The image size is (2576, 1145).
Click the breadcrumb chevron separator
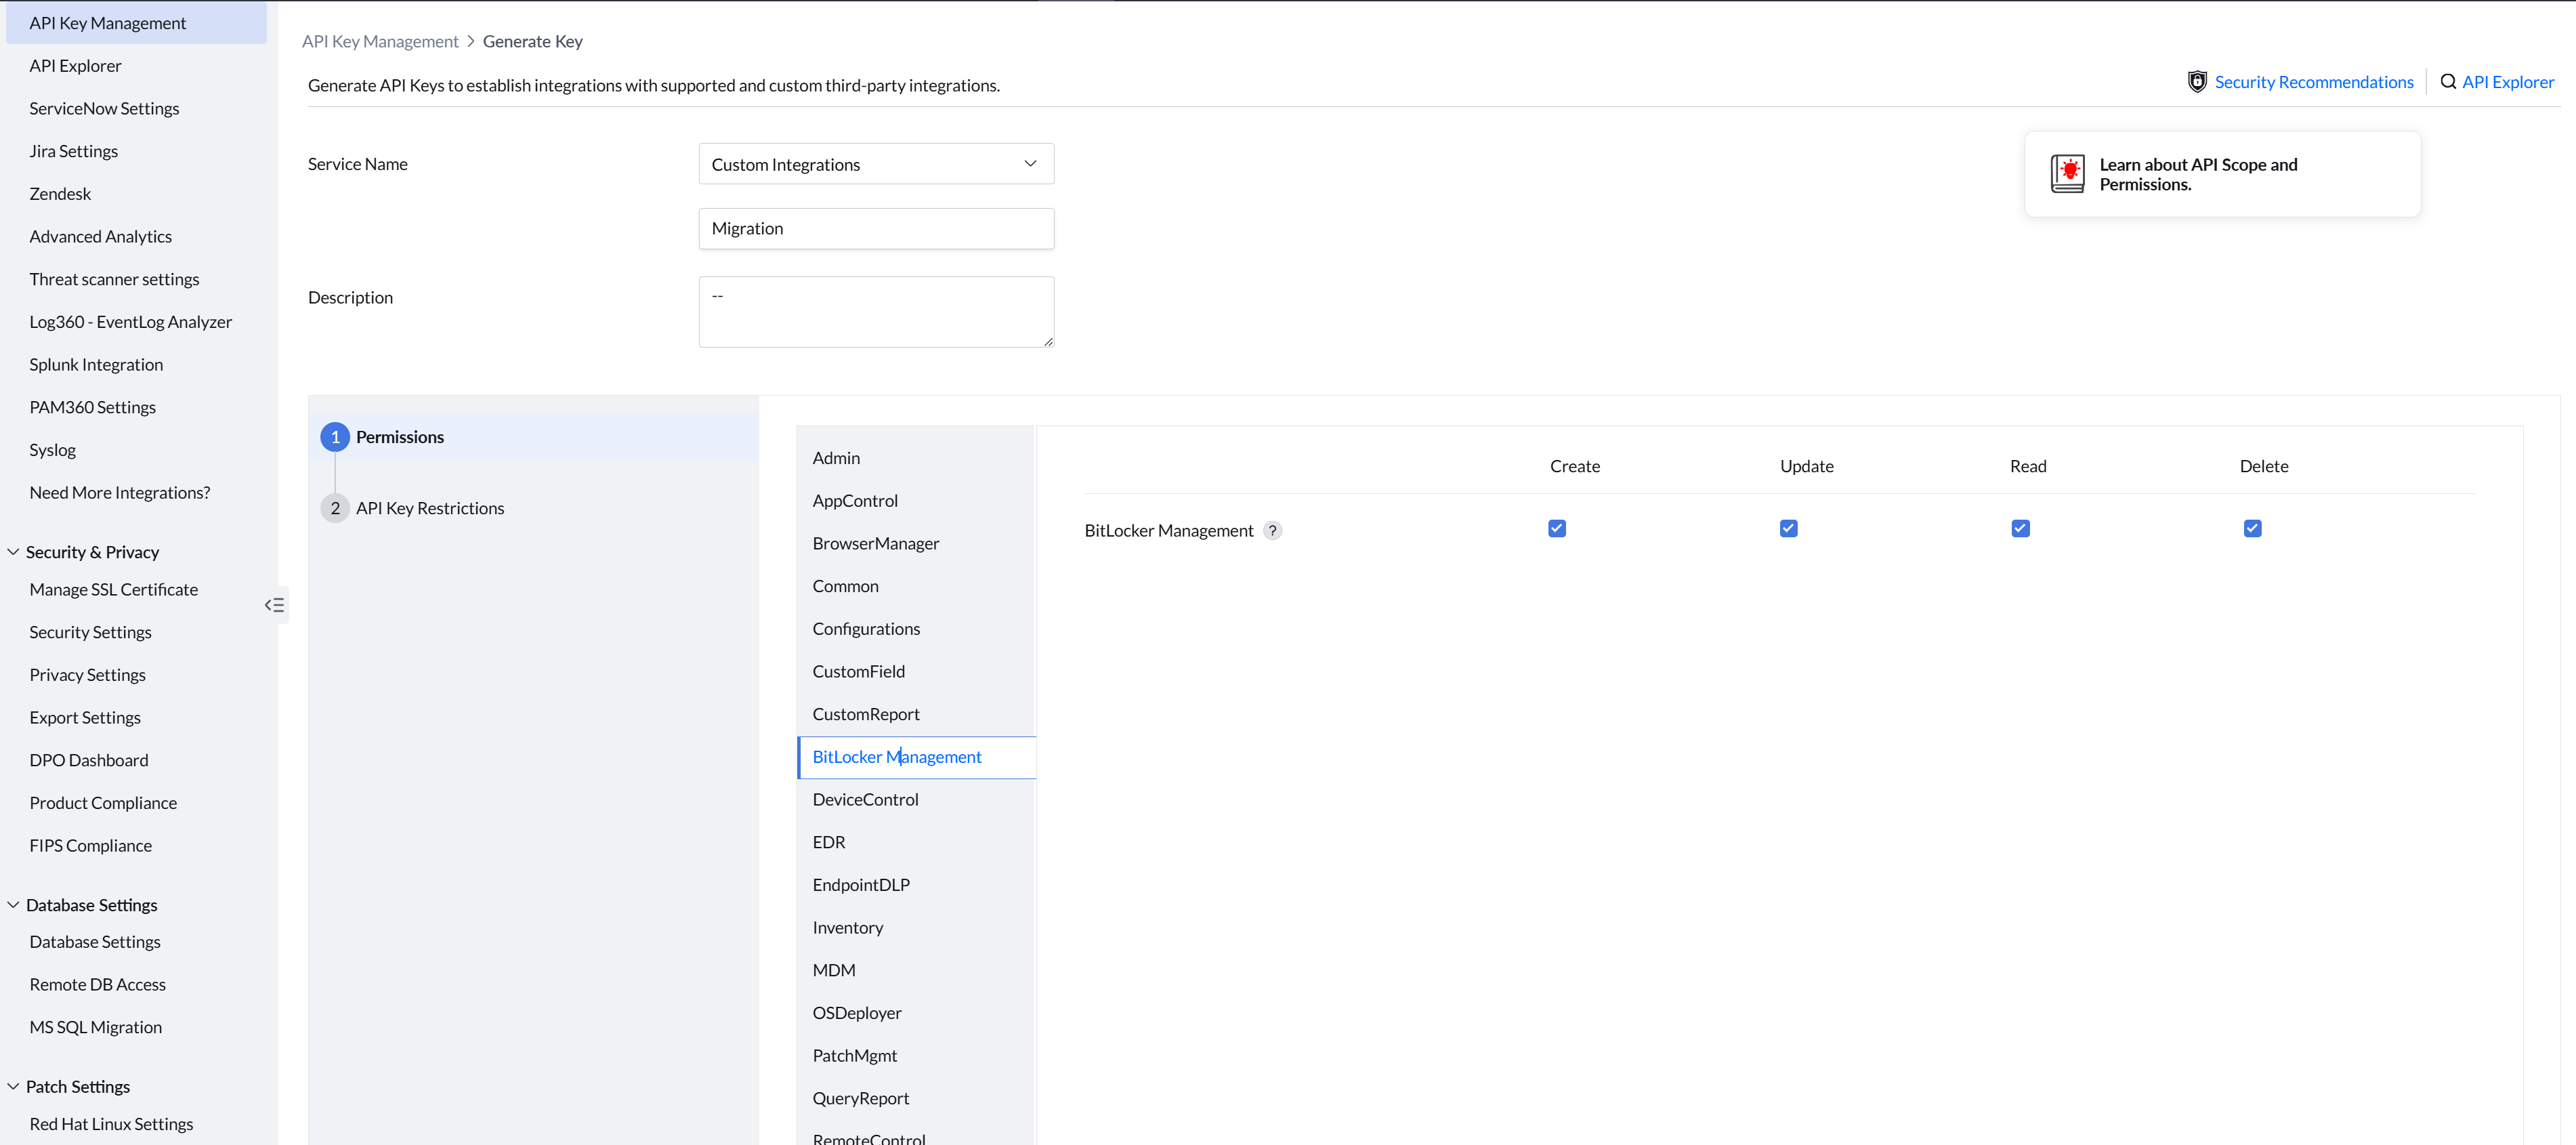(471, 41)
